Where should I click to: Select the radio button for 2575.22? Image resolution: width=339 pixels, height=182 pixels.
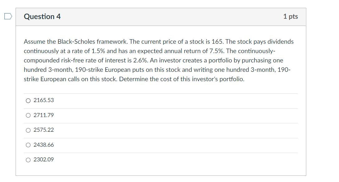point(28,130)
